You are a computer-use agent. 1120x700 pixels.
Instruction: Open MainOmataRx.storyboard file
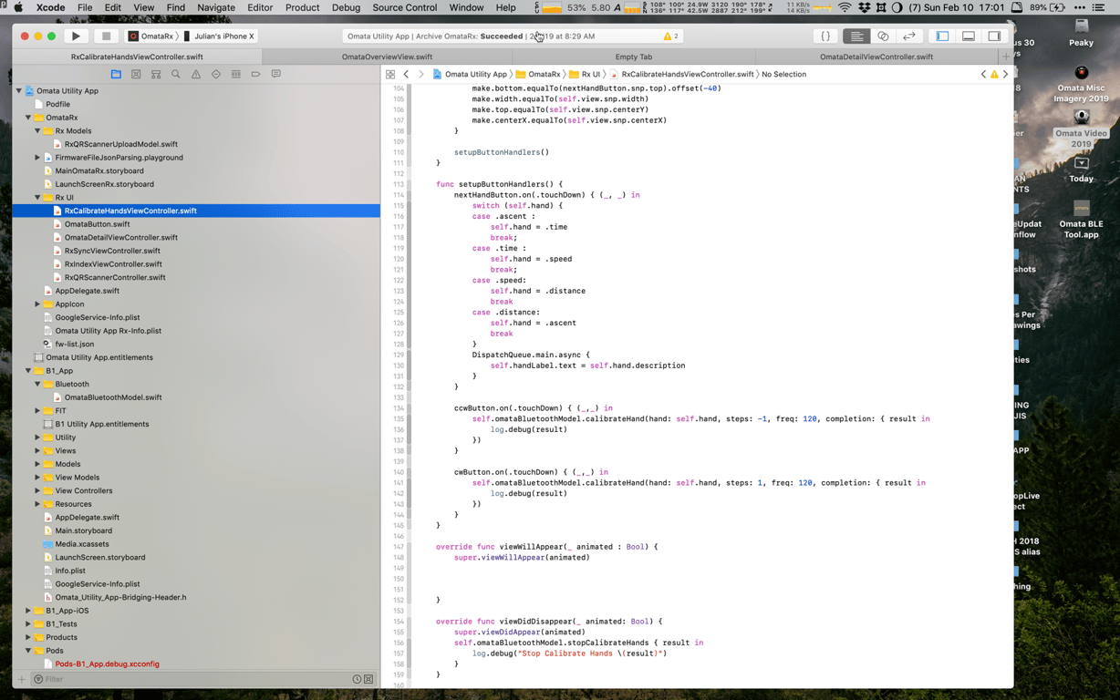99,170
